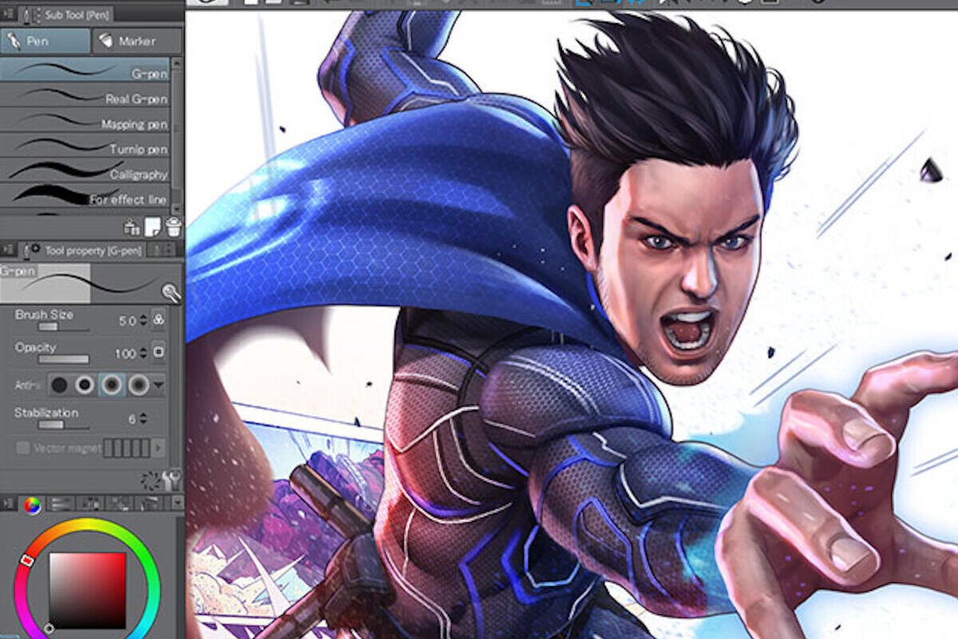Open Tool property detail wrench icon

(171, 479)
